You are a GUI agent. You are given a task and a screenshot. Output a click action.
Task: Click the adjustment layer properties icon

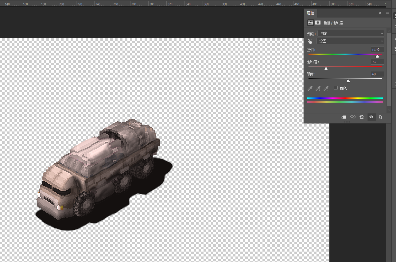coord(311,23)
